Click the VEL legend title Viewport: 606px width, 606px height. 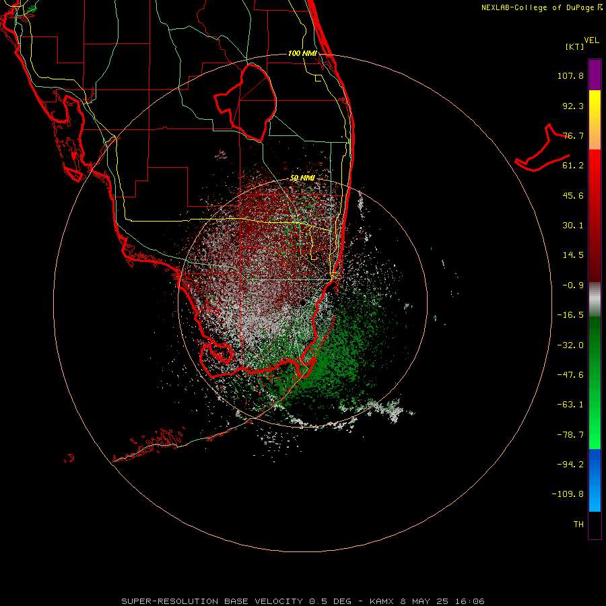(x=591, y=40)
